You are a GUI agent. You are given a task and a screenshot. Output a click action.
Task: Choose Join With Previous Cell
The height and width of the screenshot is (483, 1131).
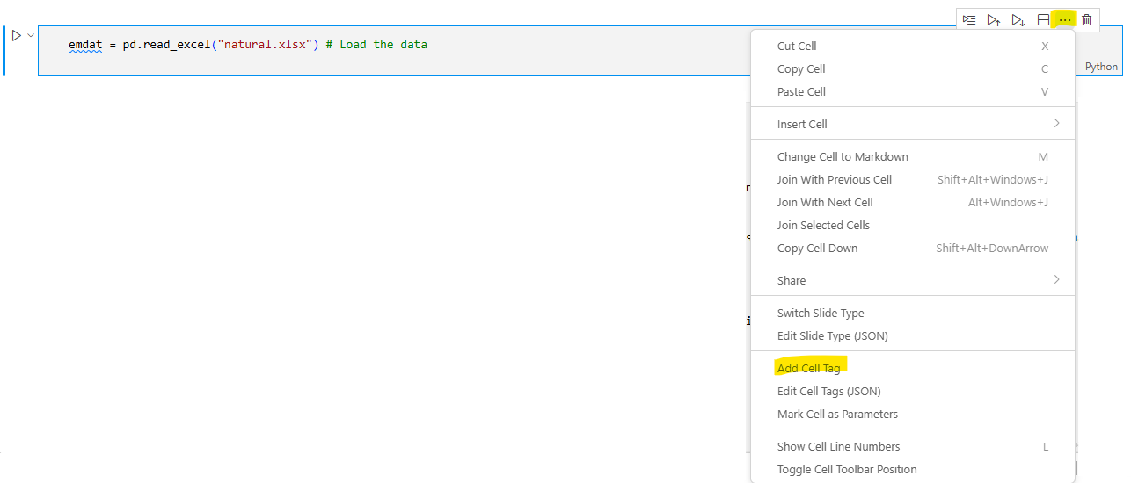834,179
